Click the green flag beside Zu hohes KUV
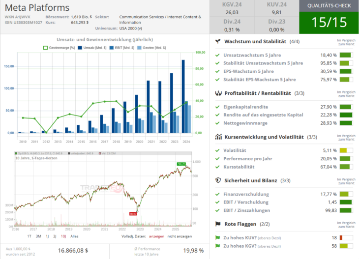This screenshot has height=259, width=359. point(218,237)
